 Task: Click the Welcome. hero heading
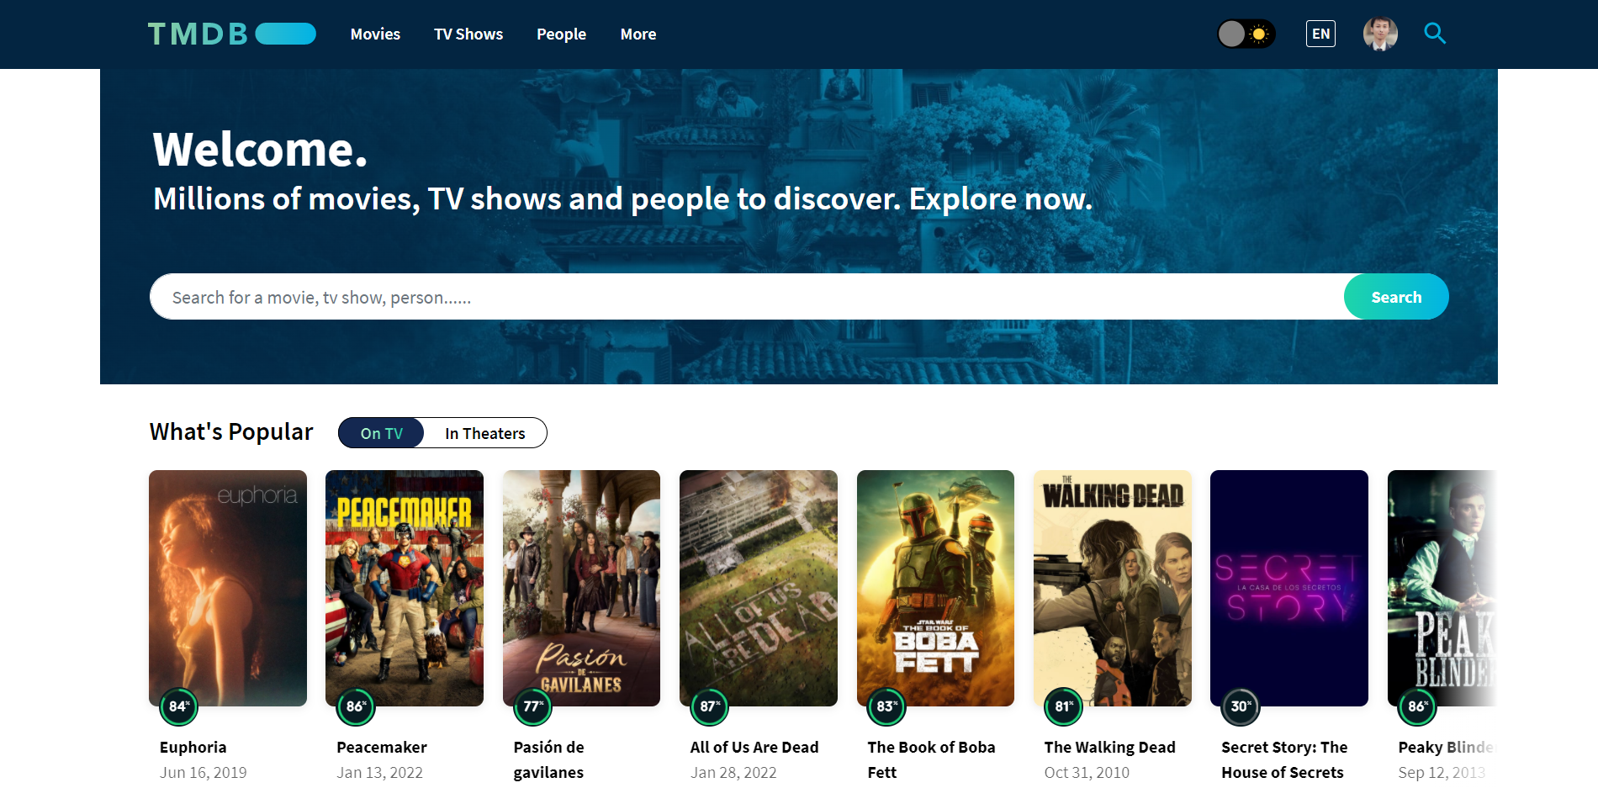260,149
